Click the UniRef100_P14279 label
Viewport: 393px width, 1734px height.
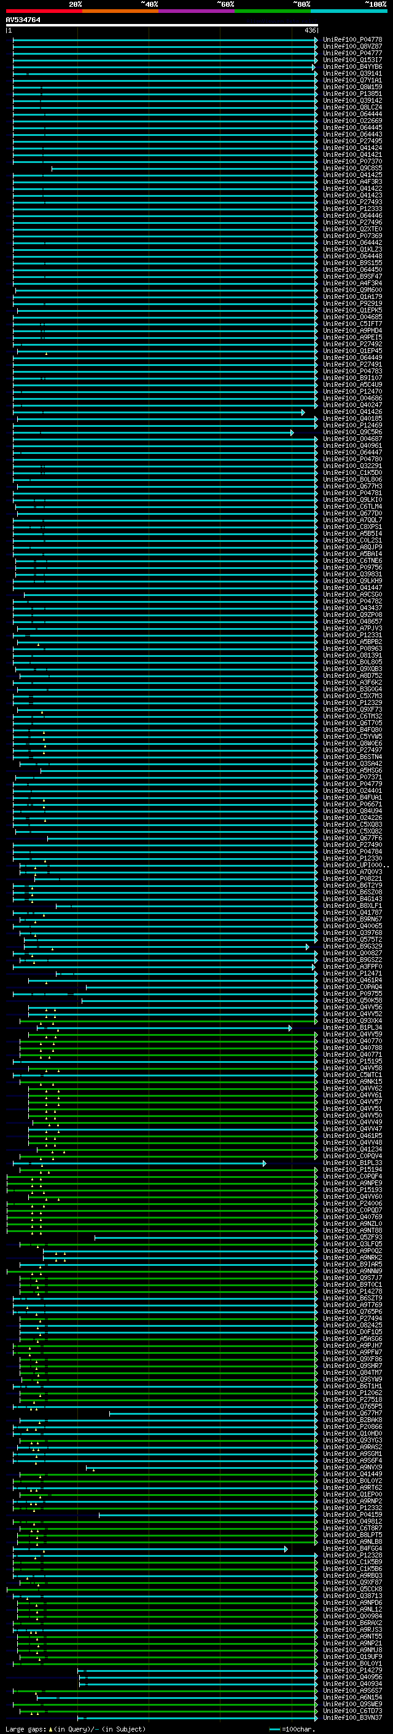coord(352,1670)
